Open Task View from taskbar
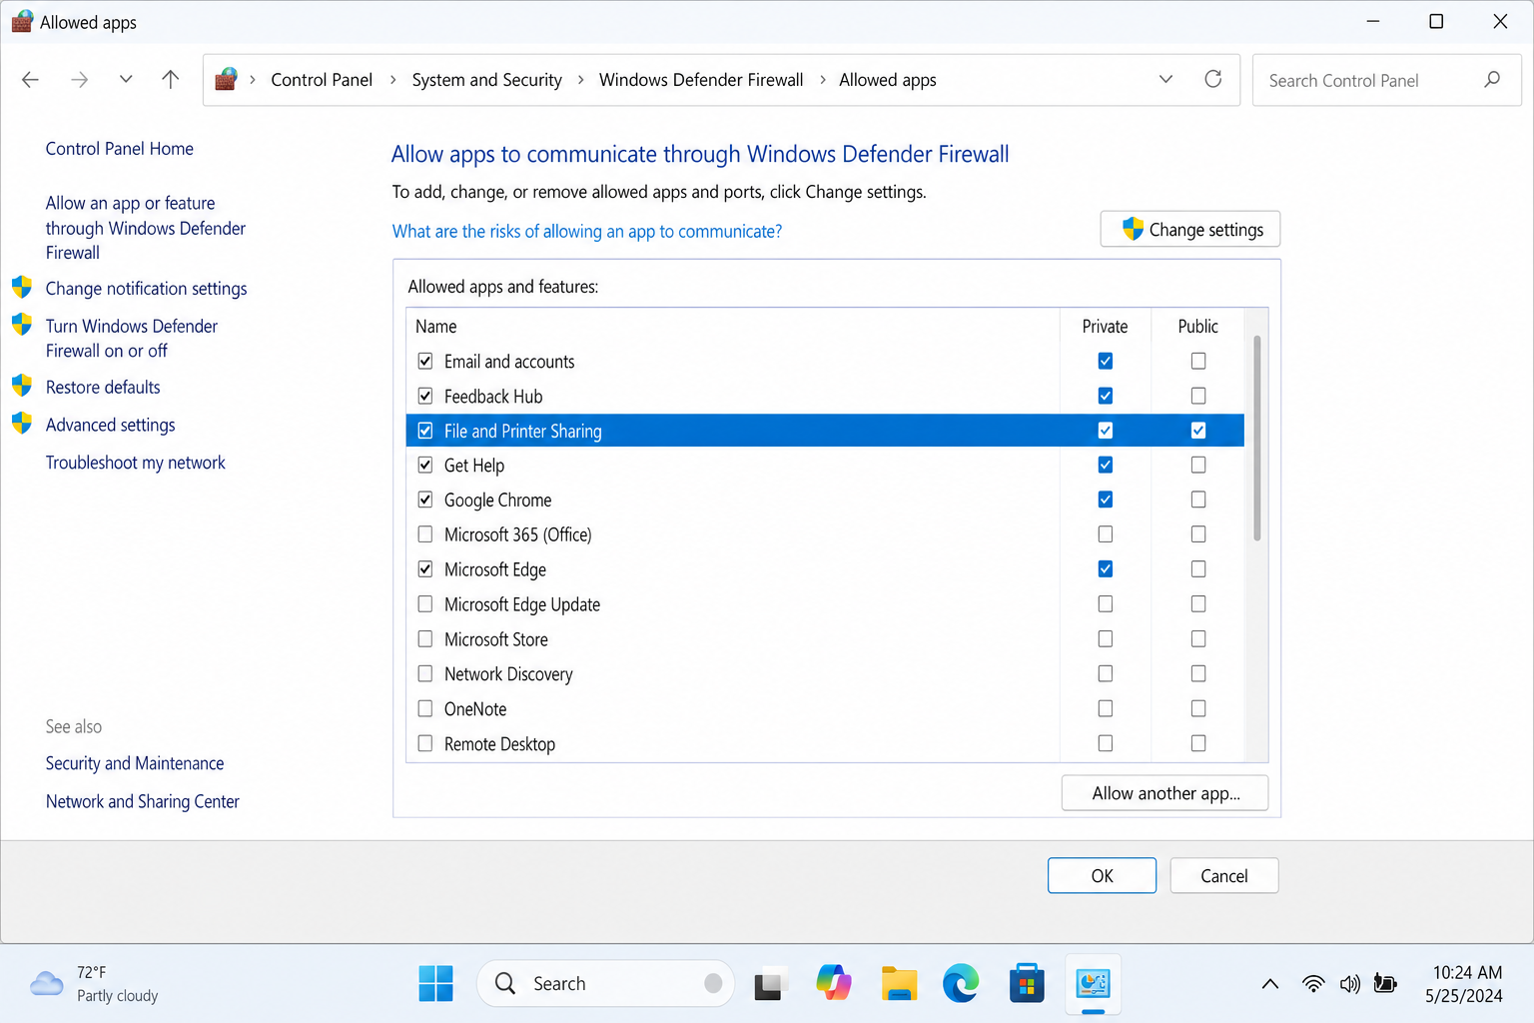The image size is (1534, 1023). coord(769,984)
